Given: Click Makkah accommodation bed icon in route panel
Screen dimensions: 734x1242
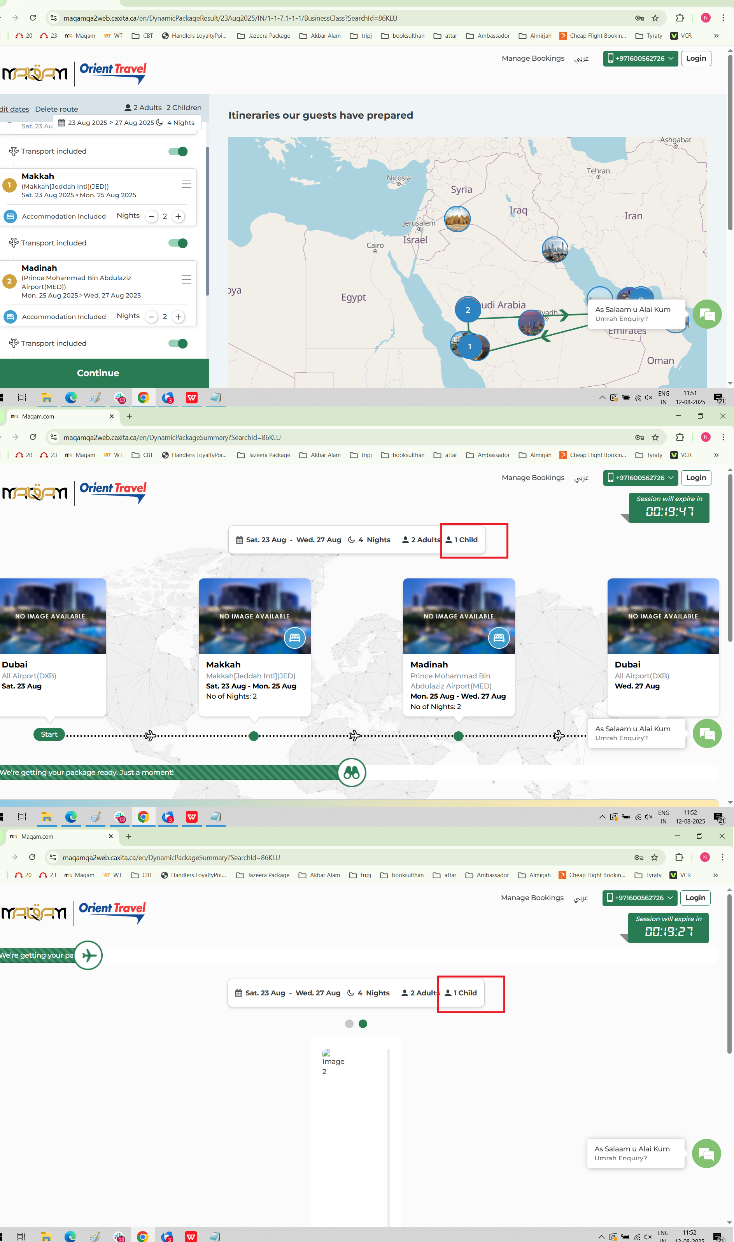Looking at the screenshot, I should pos(11,217).
